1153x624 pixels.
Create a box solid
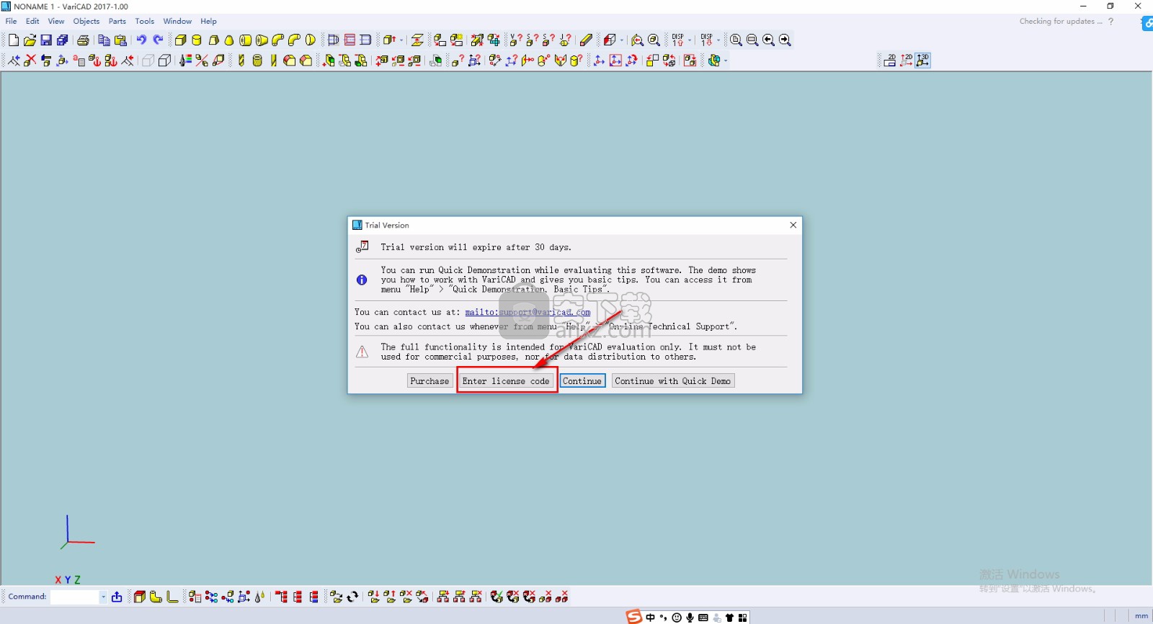pyautogui.click(x=180, y=40)
